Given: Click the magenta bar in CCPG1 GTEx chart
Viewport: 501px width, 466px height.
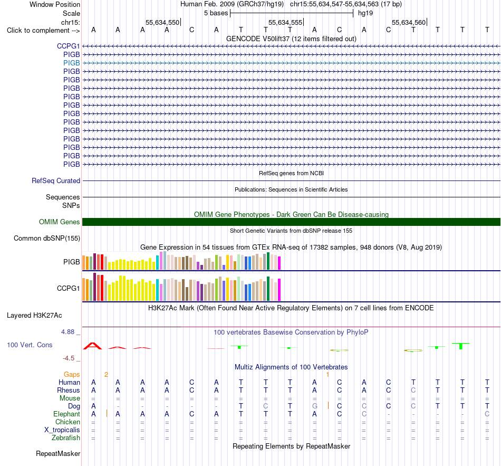Looking at the screenshot, I should point(280,290).
